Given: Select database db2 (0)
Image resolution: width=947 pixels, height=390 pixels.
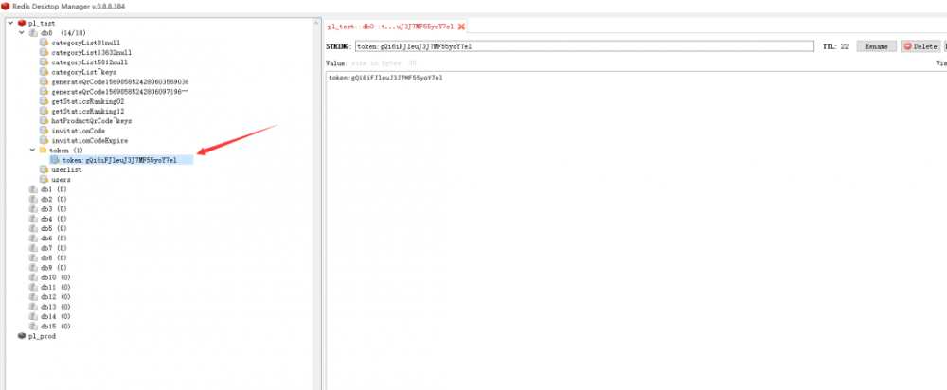Looking at the screenshot, I should pos(53,199).
